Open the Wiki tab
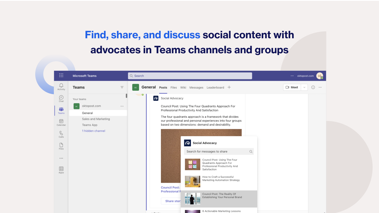 click(183, 87)
